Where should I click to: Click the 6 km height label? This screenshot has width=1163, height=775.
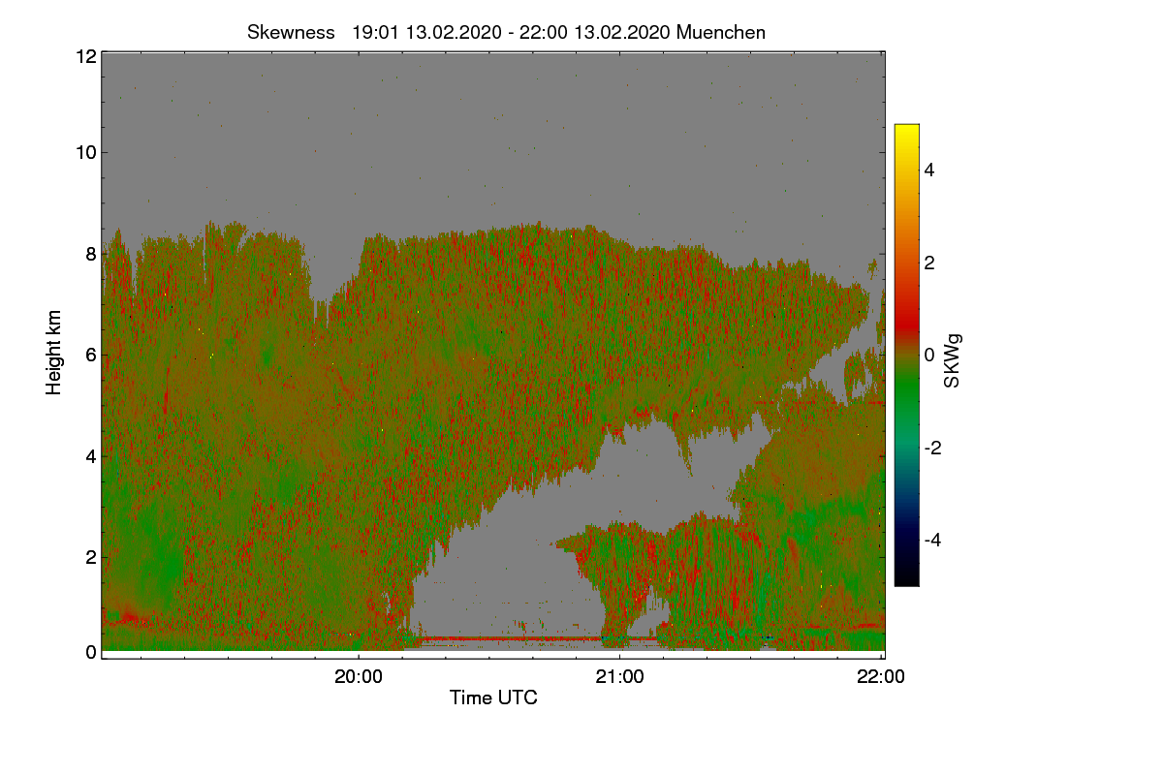pos(91,355)
